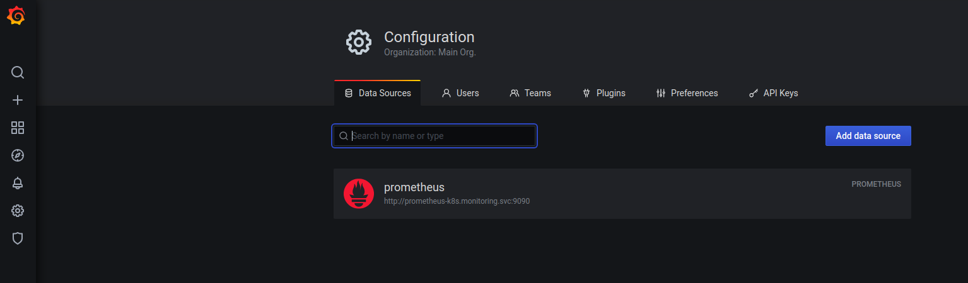Select the API Keys tab
This screenshot has height=283, width=968.
[x=773, y=93]
